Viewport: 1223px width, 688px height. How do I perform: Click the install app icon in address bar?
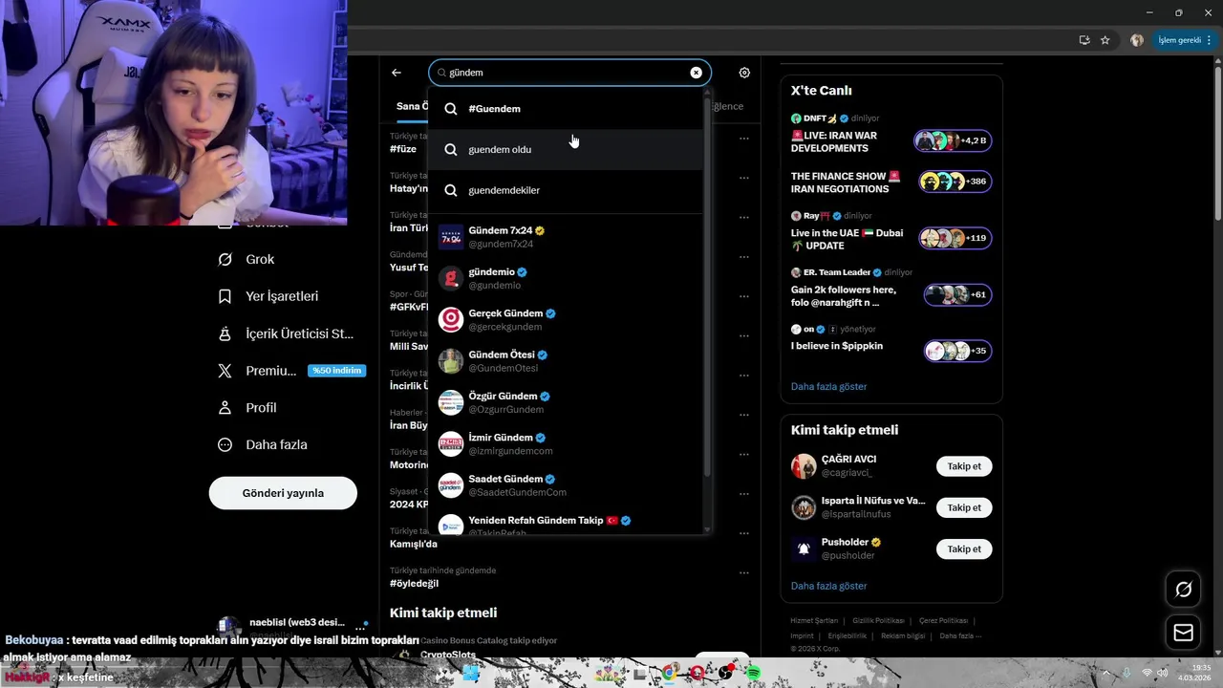point(1084,40)
